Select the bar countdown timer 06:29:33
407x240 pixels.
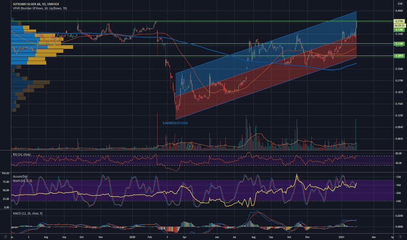[x=400, y=26]
